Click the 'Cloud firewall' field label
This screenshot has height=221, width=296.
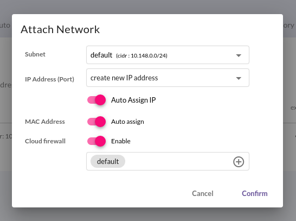pyautogui.click(x=45, y=141)
